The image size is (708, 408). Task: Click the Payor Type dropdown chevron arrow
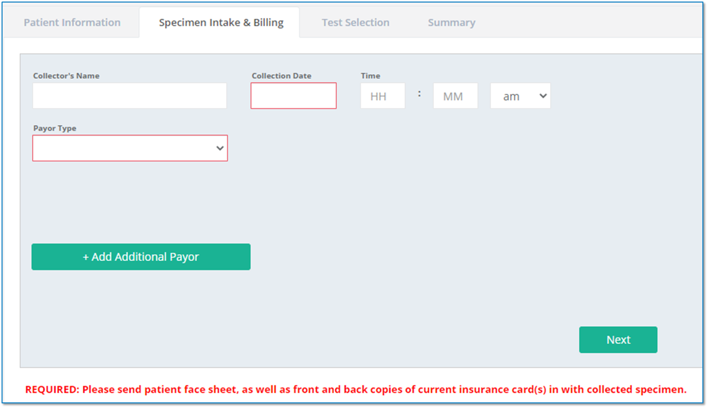(x=220, y=148)
